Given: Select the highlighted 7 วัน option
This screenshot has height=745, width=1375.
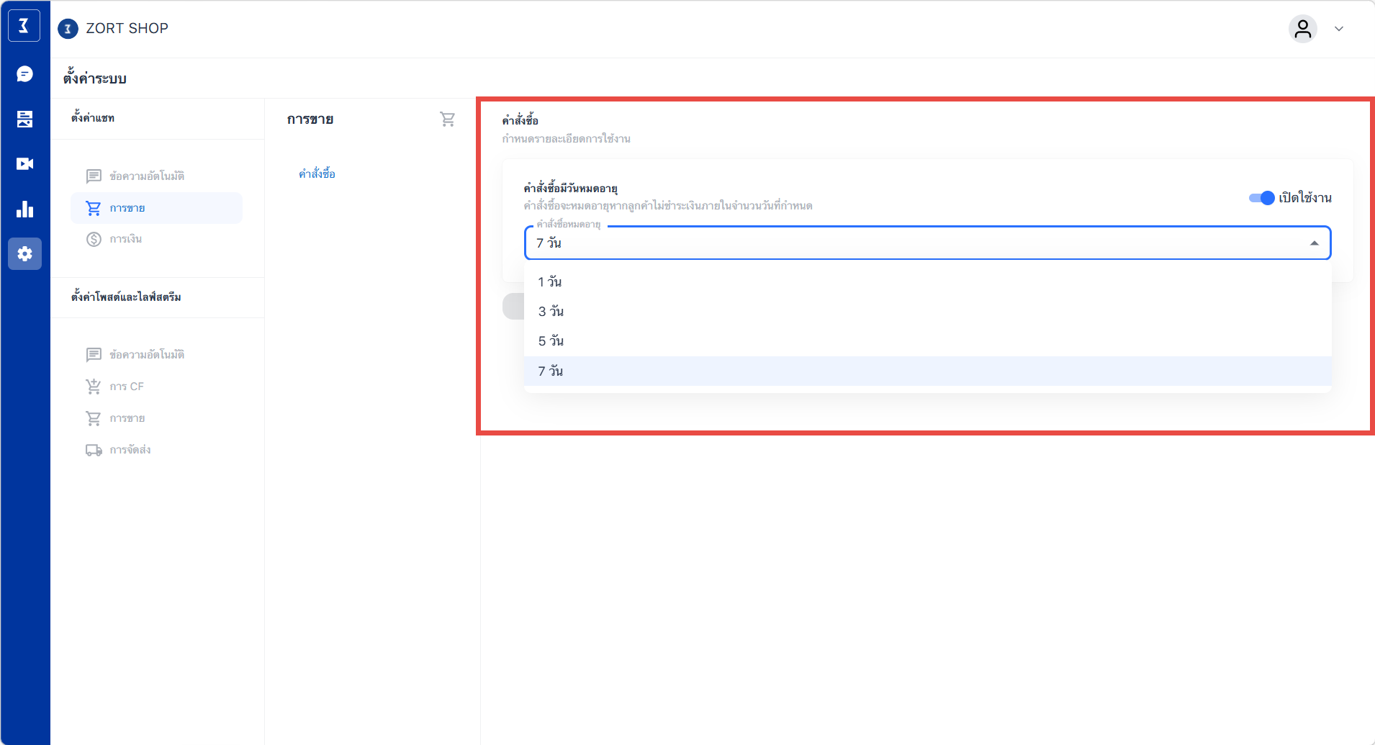Looking at the screenshot, I should 551,371.
